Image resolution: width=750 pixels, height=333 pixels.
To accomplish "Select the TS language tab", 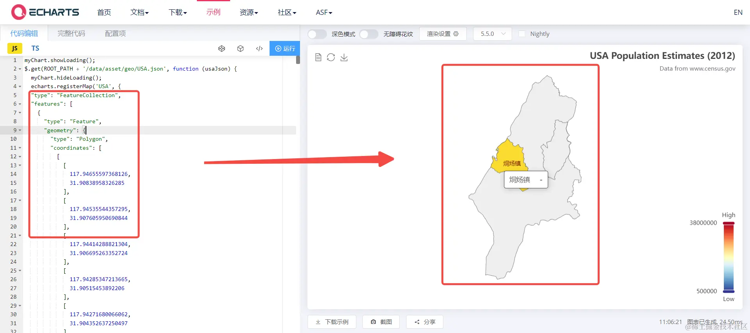I will click(x=35, y=48).
